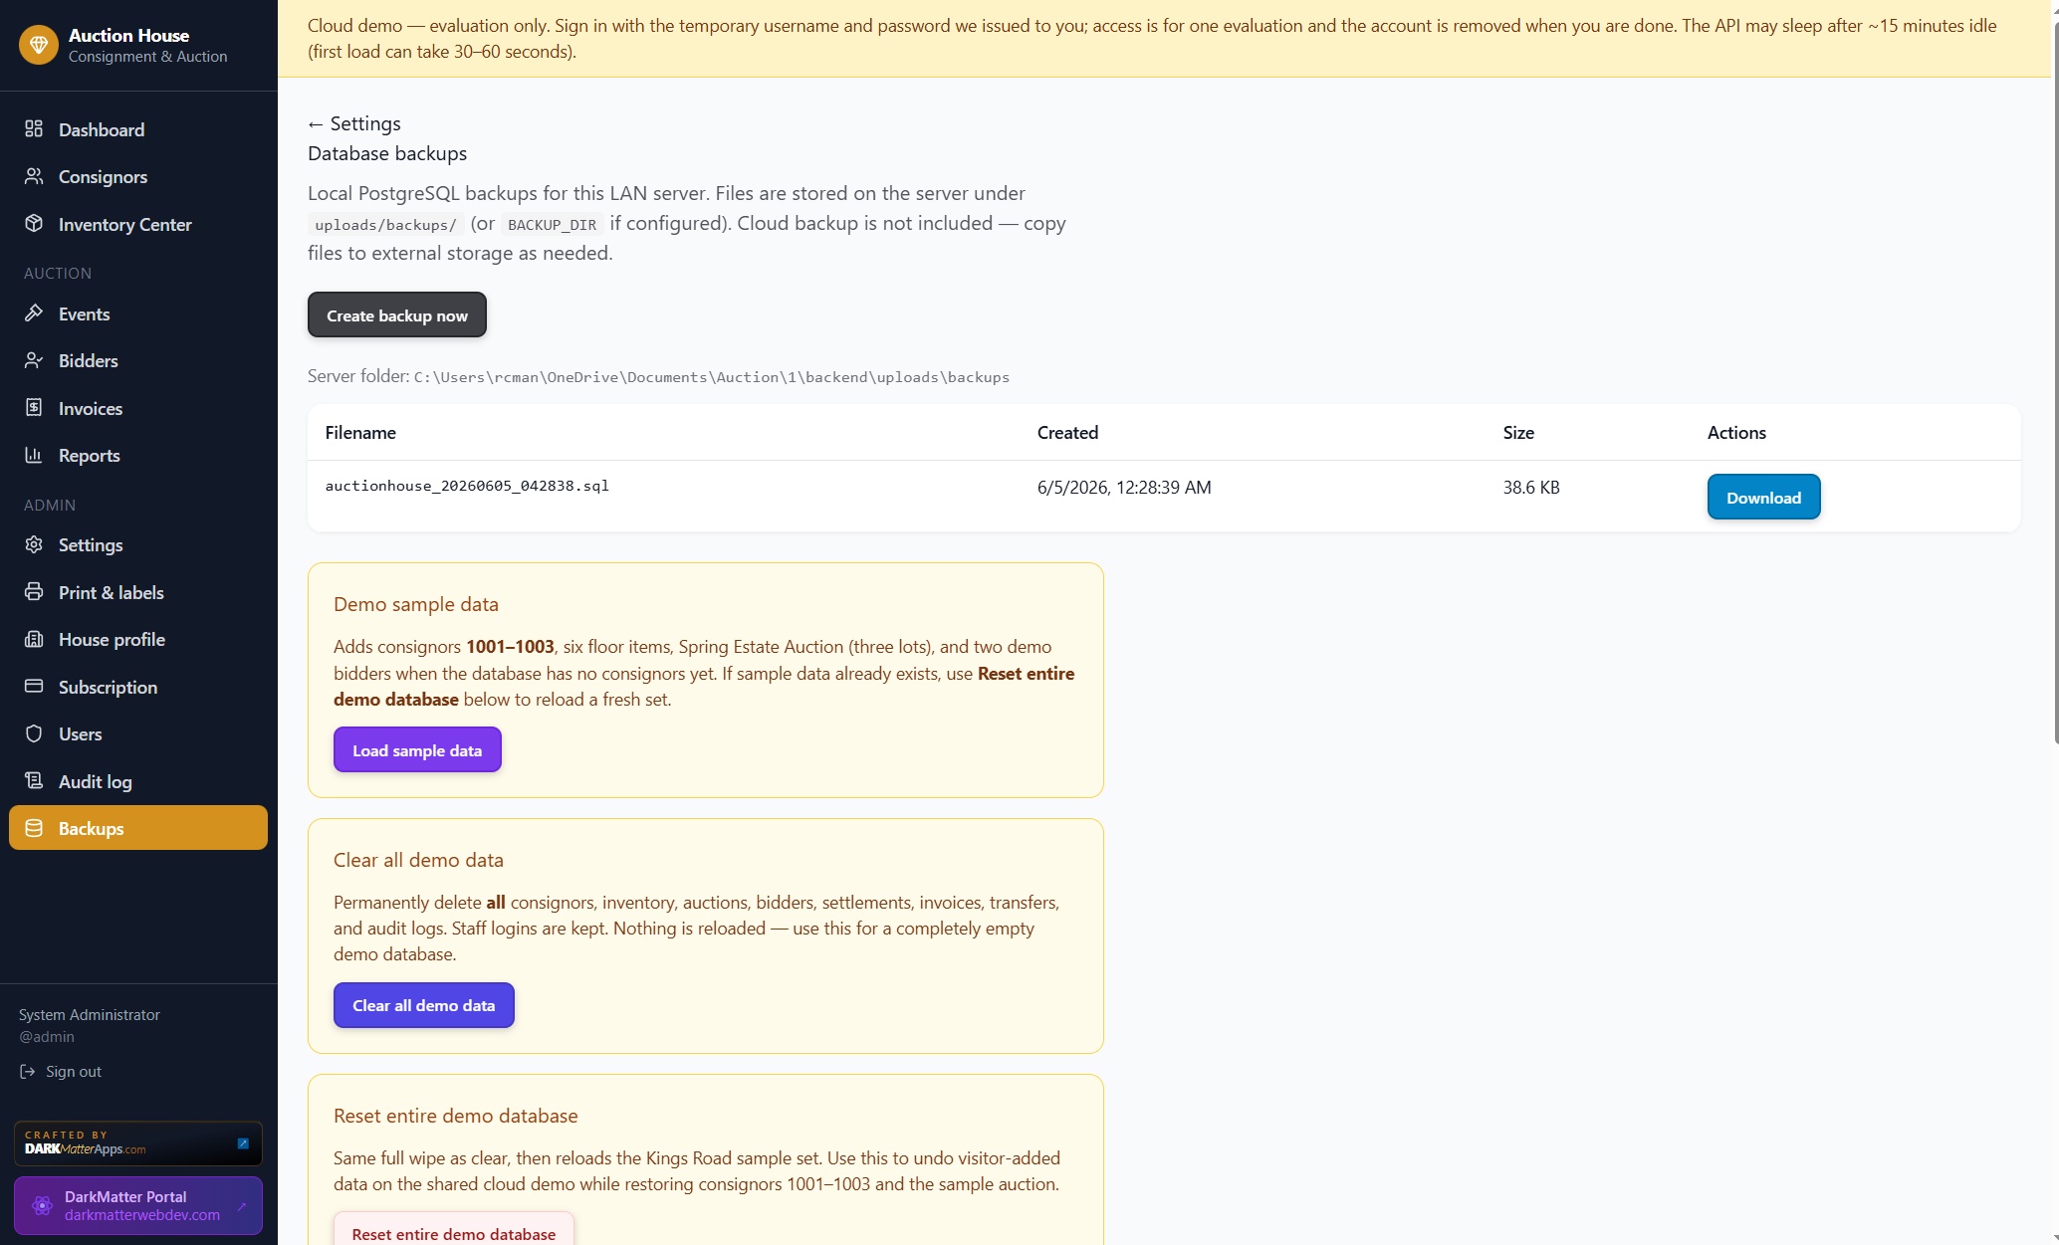Click the BACKUP_DIR code snippet
Image resolution: width=2059 pixels, height=1245 pixels.
coord(552,225)
